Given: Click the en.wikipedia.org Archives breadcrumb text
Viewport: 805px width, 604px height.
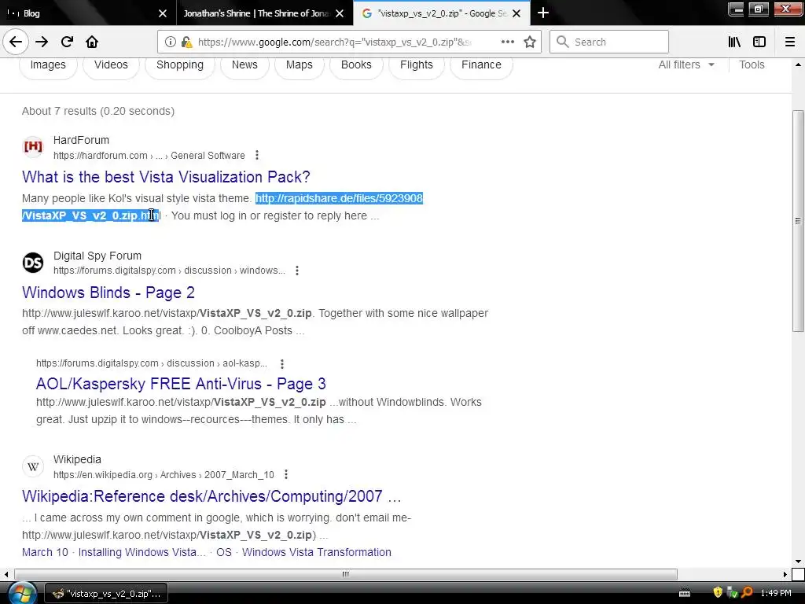Looking at the screenshot, I should pos(164,475).
